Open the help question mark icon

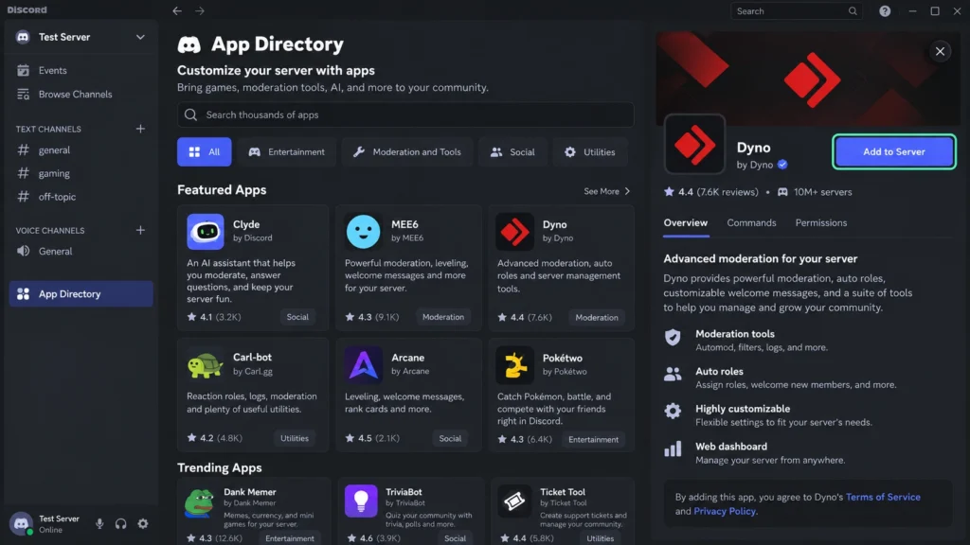click(885, 11)
